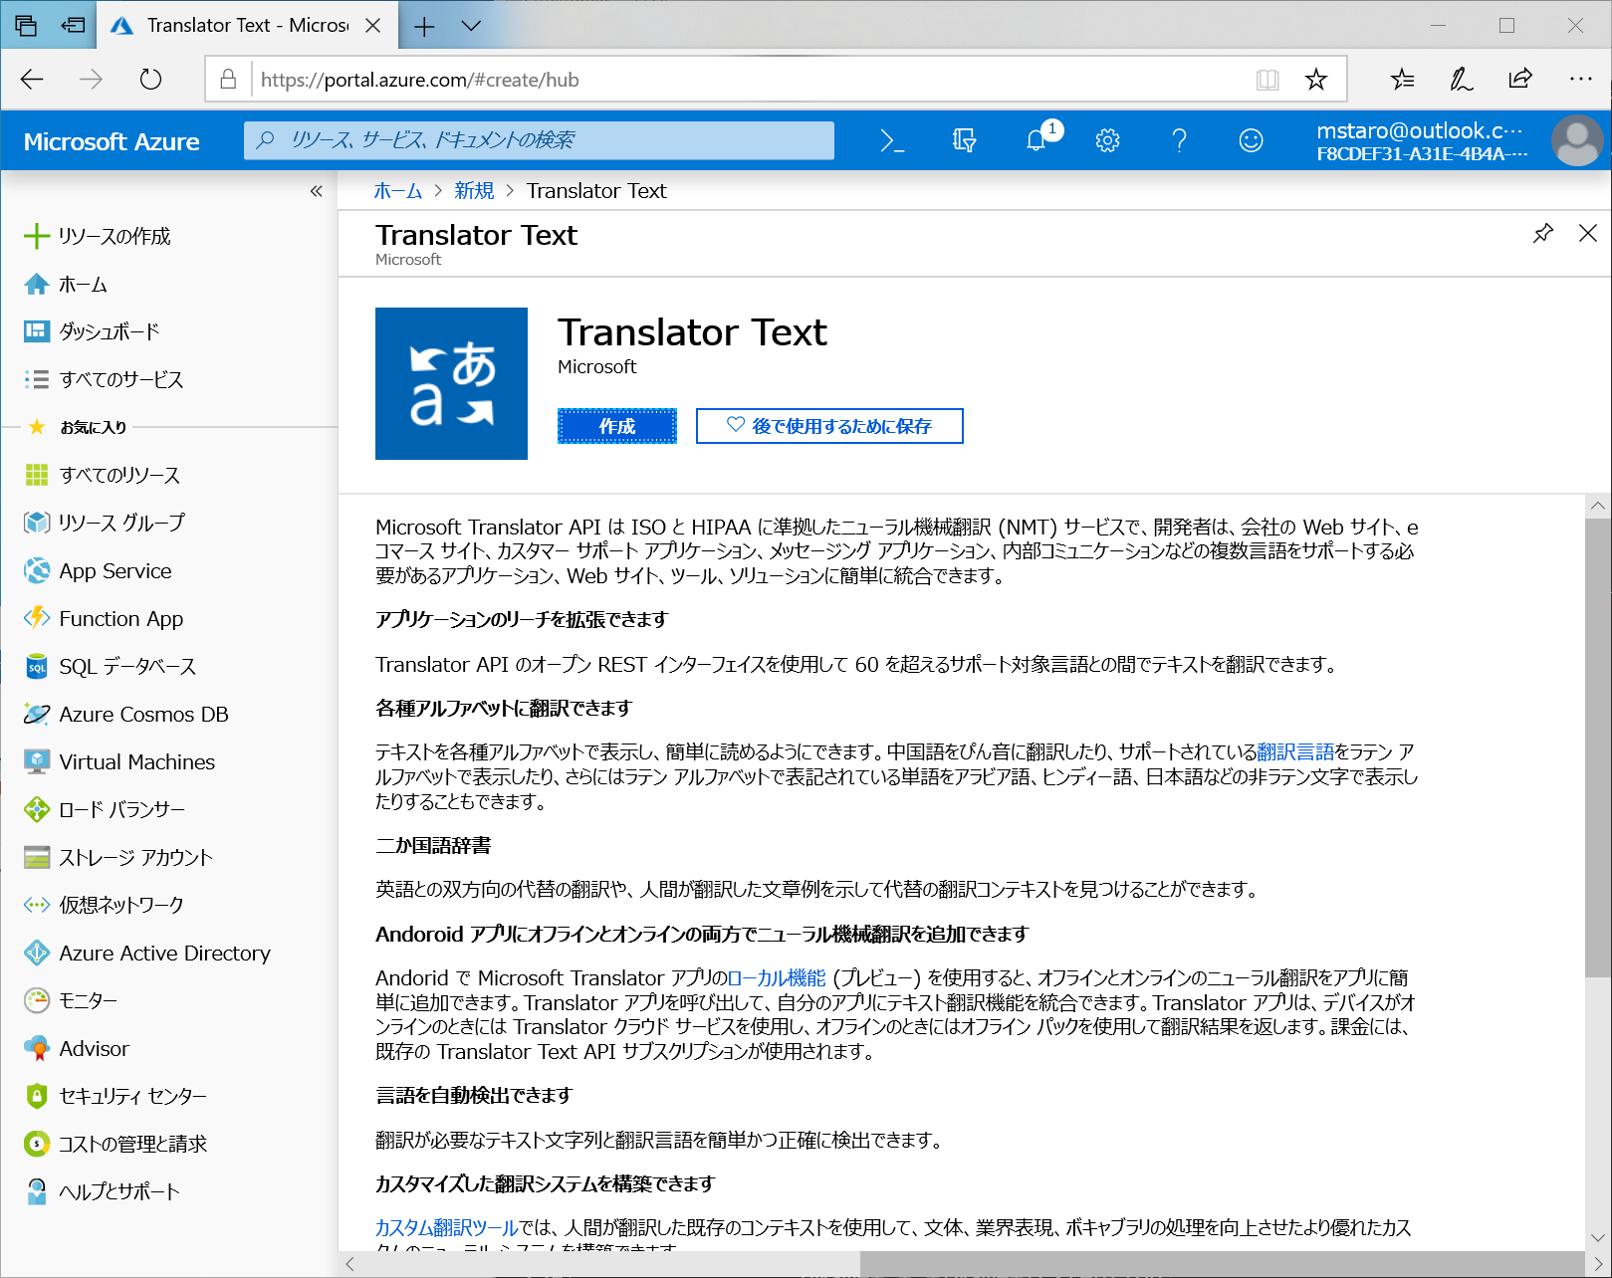The height and width of the screenshot is (1278, 1612).
Task: Show tabs you've set aside
Action: click(x=26, y=26)
